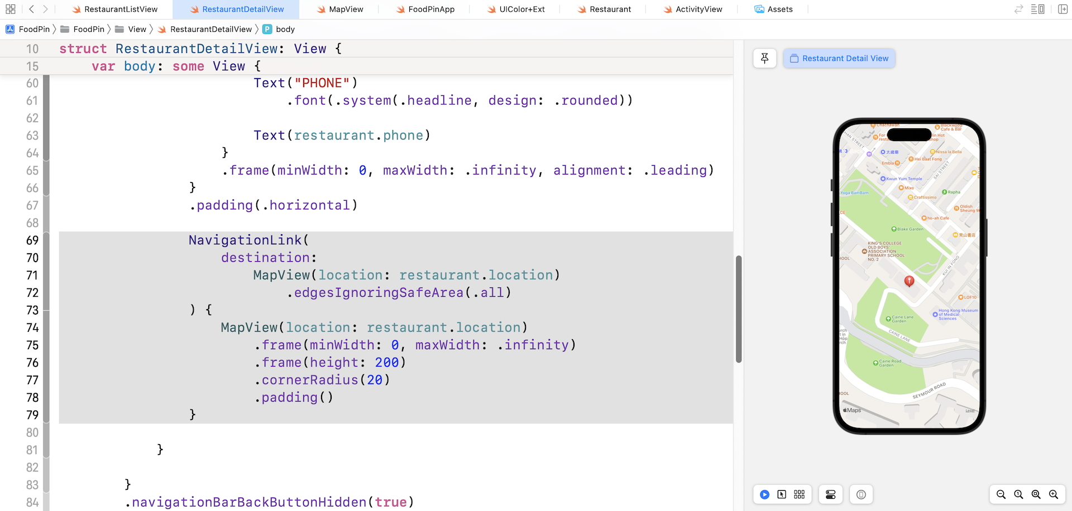Open the preview device picker

click(861, 494)
